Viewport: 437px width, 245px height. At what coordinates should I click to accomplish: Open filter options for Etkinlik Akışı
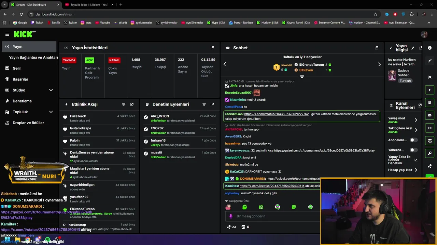124,104
